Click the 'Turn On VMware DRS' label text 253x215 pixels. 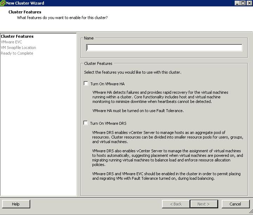(x=108, y=123)
